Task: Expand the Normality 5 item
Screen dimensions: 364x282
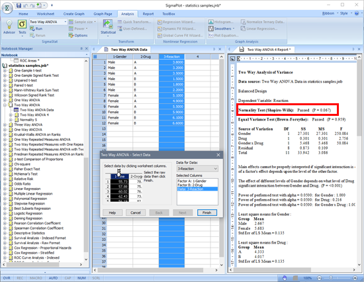Action: coord(11,120)
